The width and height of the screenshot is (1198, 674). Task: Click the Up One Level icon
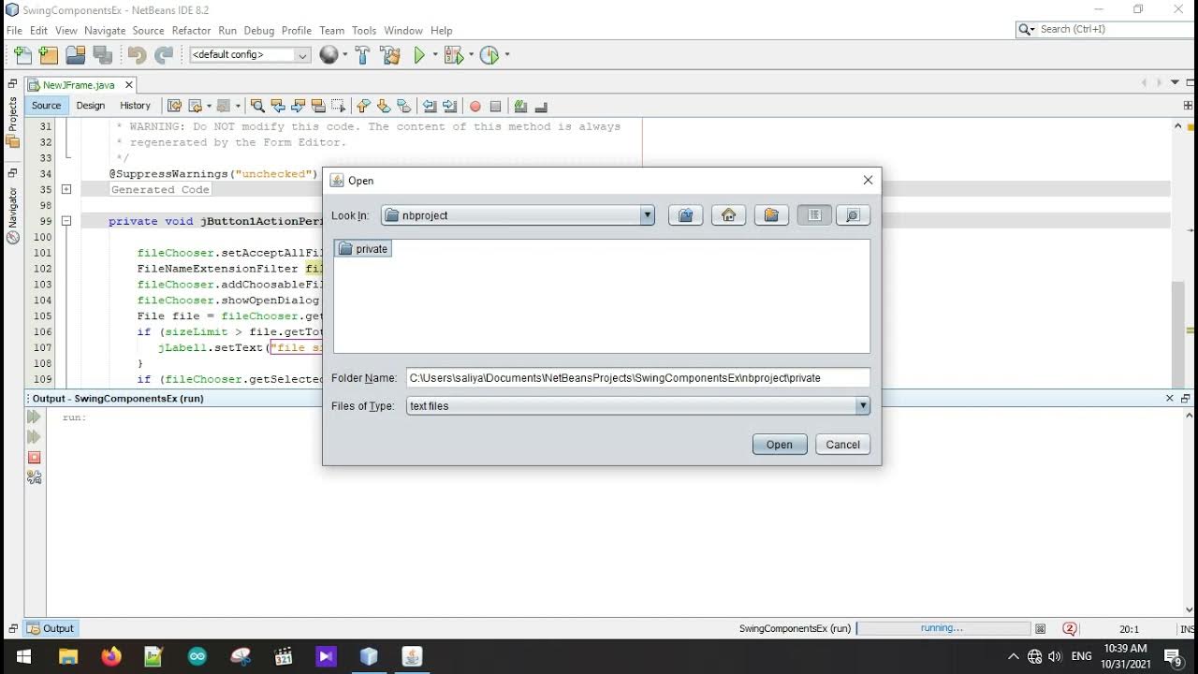point(686,215)
